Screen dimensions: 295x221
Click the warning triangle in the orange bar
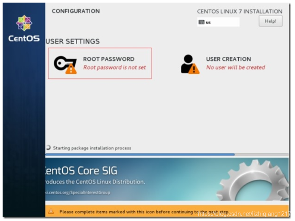tap(51, 211)
